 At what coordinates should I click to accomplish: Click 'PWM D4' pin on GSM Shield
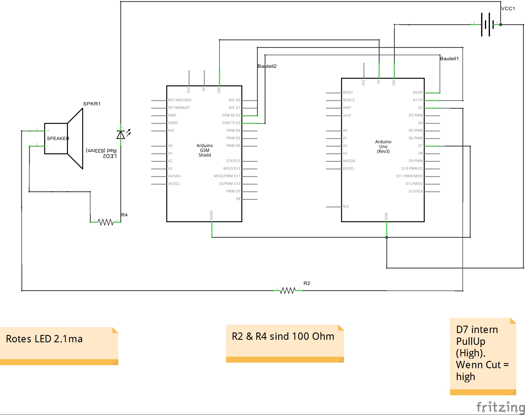pyautogui.click(x=233, y=130)
